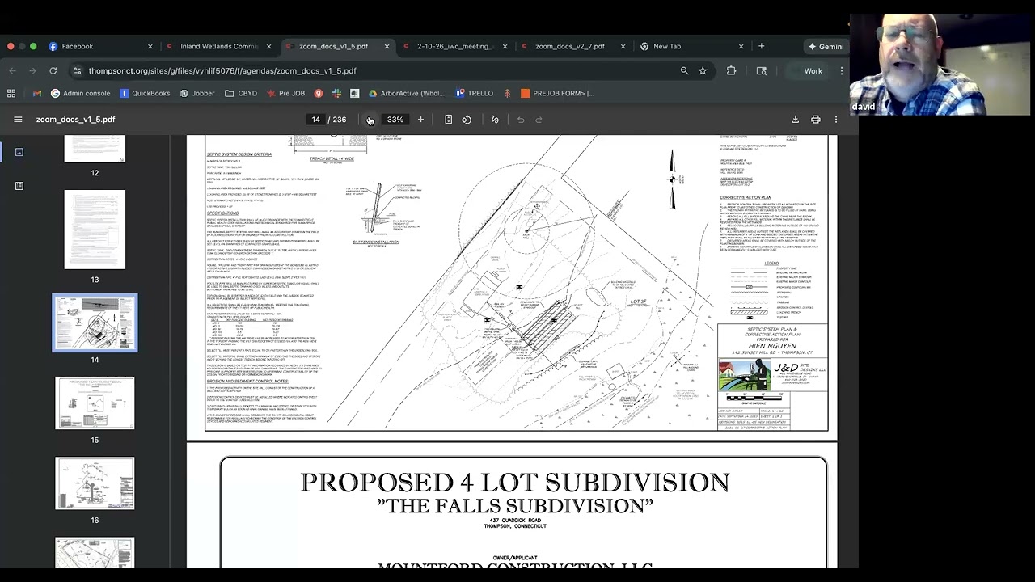Open the CBYD bookmarks folder
Viewport: 1035px width, 582px height.
[x=241, y=93]
